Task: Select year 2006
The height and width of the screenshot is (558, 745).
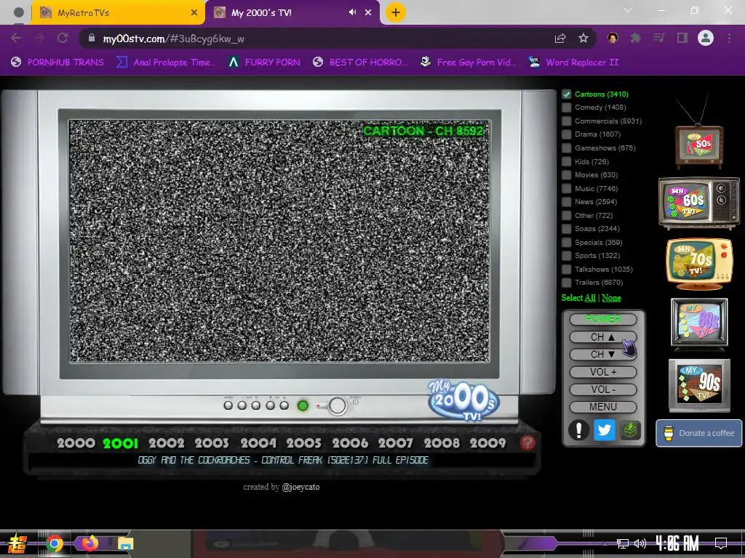Action: (350, 443)
